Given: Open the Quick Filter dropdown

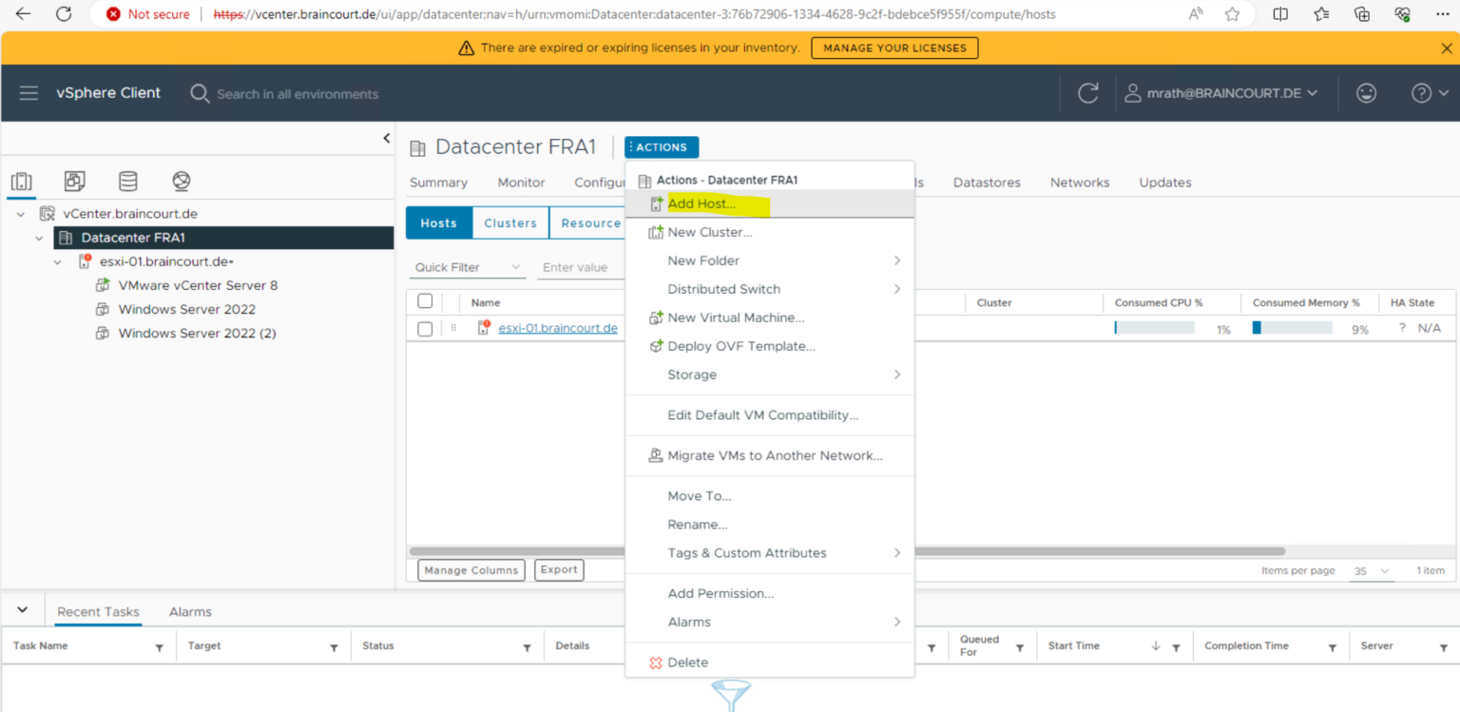Looking at the screenshot, I should click(x=469, y=267).
